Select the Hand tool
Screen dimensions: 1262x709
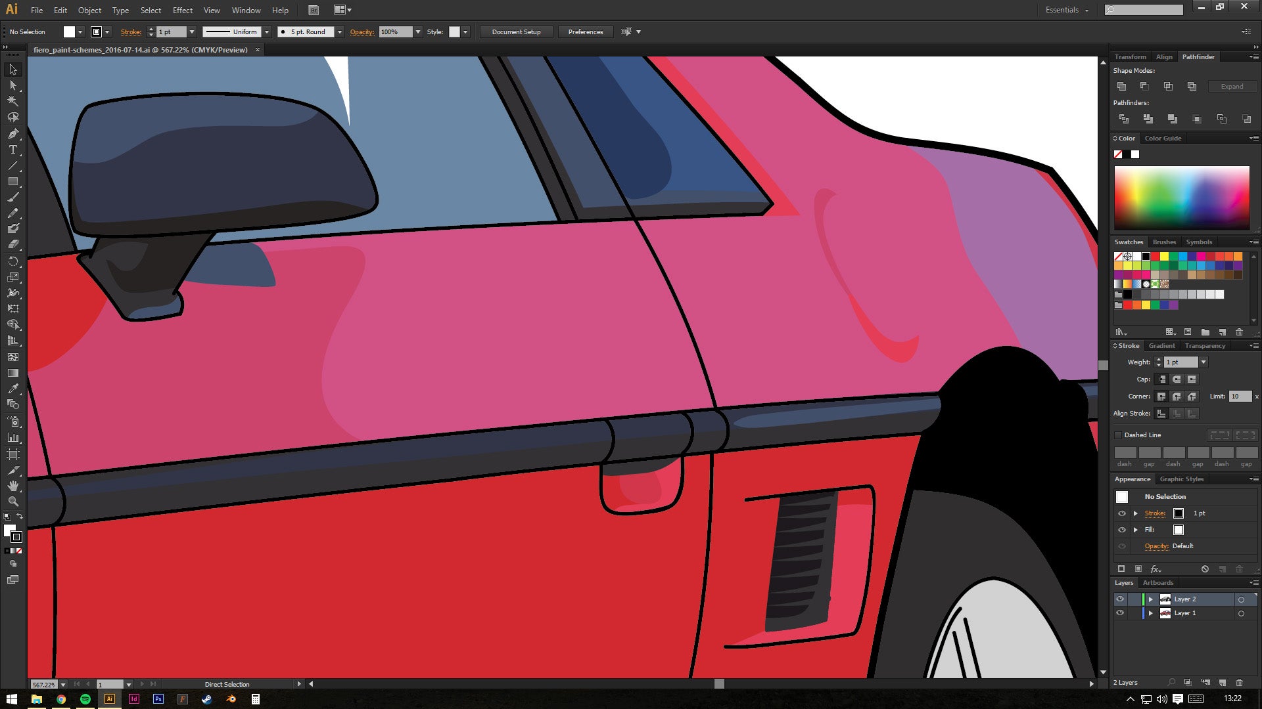12,486
